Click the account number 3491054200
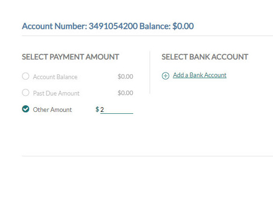The image size is (273, 213). click(113, 26)
